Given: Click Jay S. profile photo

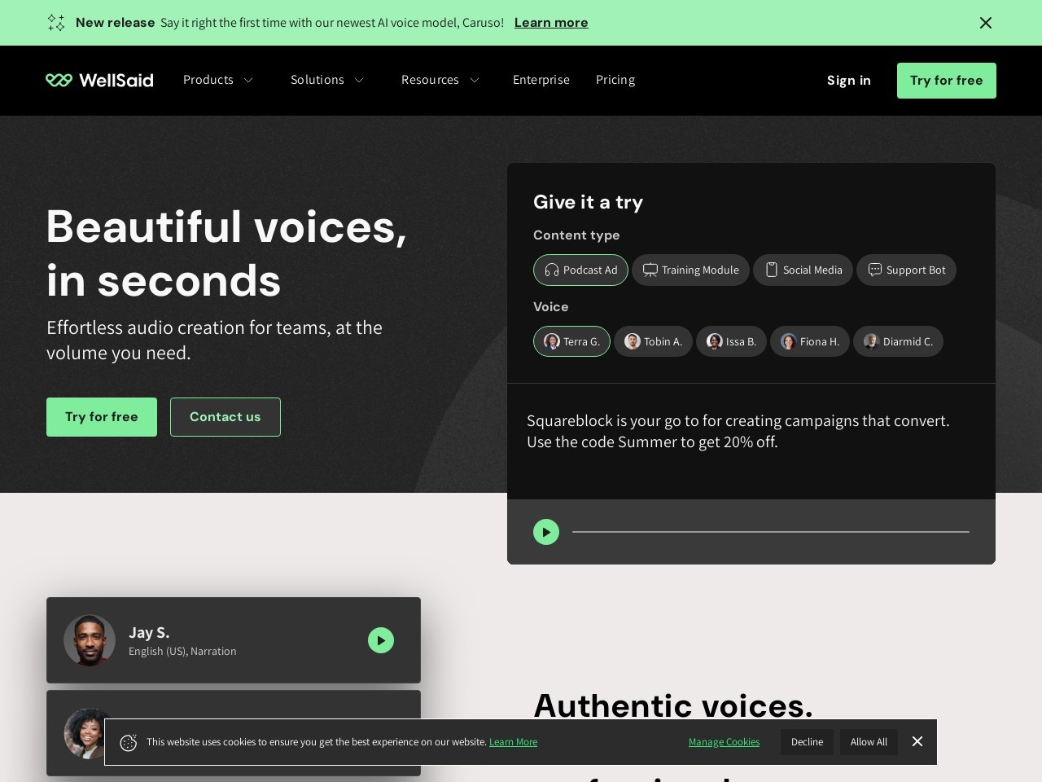Looking at the screenshot, I should (90, 640).
